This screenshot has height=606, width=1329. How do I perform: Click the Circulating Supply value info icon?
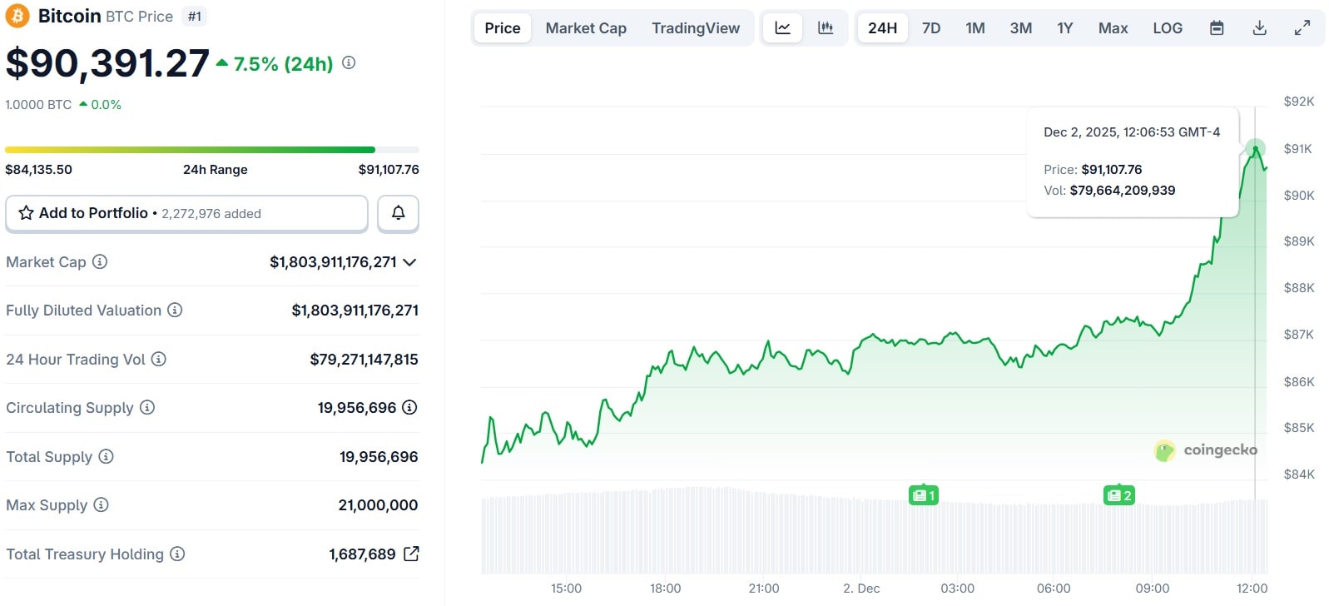pyautogui.click(x=409, y=408)
